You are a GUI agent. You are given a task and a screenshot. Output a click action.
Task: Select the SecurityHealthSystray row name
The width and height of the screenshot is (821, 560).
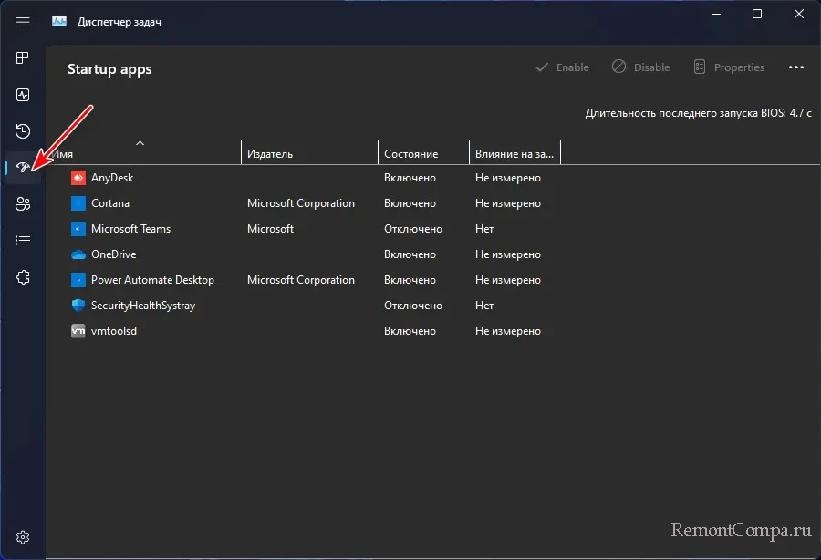pos(143,306)
